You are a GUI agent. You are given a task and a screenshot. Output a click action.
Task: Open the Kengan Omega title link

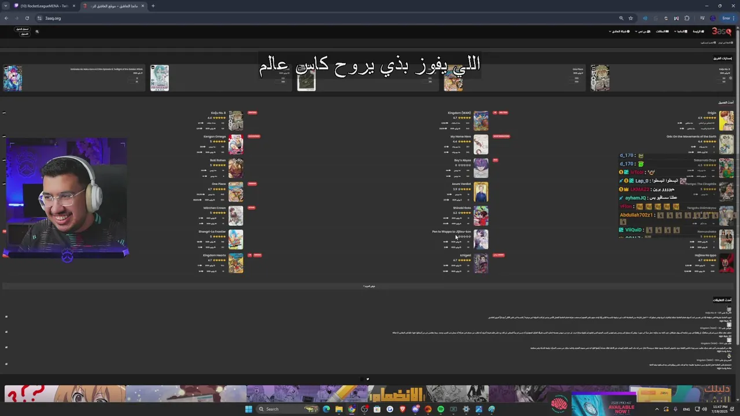(x=214, y=136)
